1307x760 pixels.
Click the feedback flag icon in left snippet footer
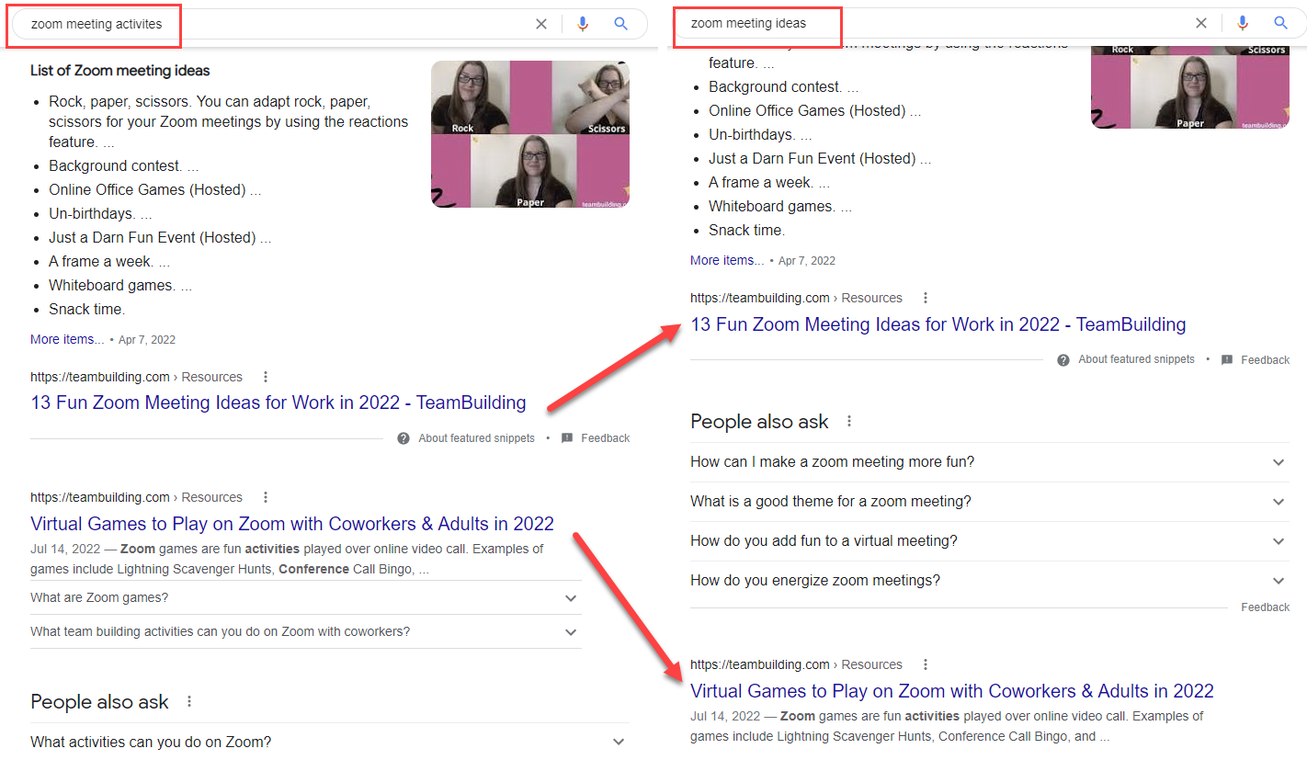click(567, 438)
